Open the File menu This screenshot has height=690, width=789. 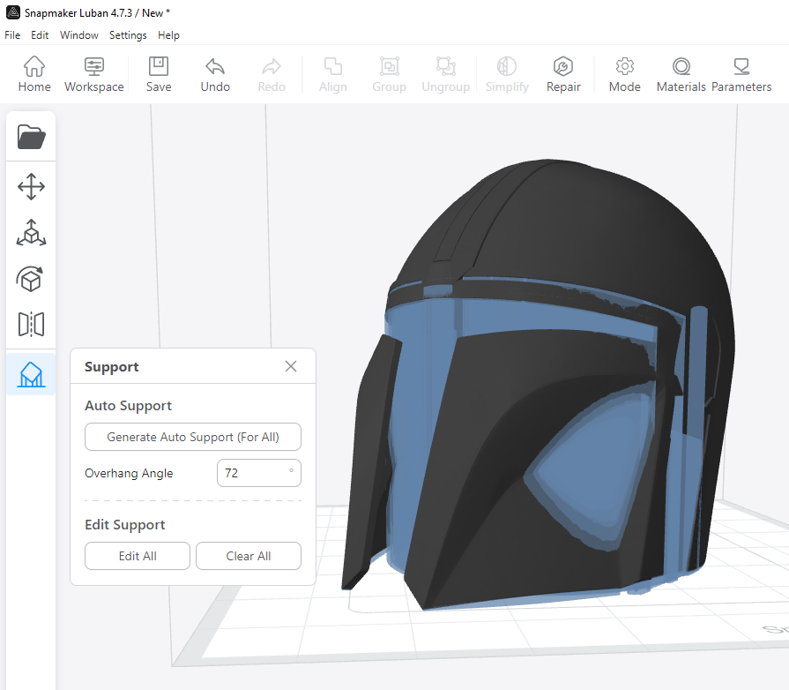(x=12, y=35)
